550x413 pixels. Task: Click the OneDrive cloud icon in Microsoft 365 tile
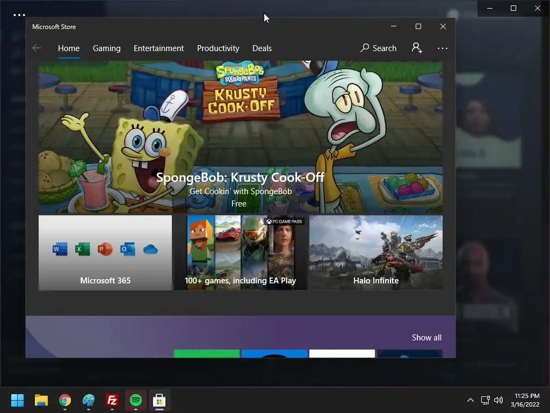coord(150,250)
